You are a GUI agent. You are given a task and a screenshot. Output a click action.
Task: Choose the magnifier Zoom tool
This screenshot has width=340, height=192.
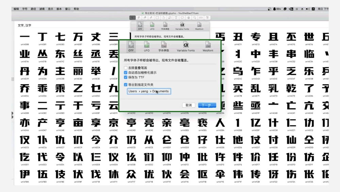click(195, 18)
